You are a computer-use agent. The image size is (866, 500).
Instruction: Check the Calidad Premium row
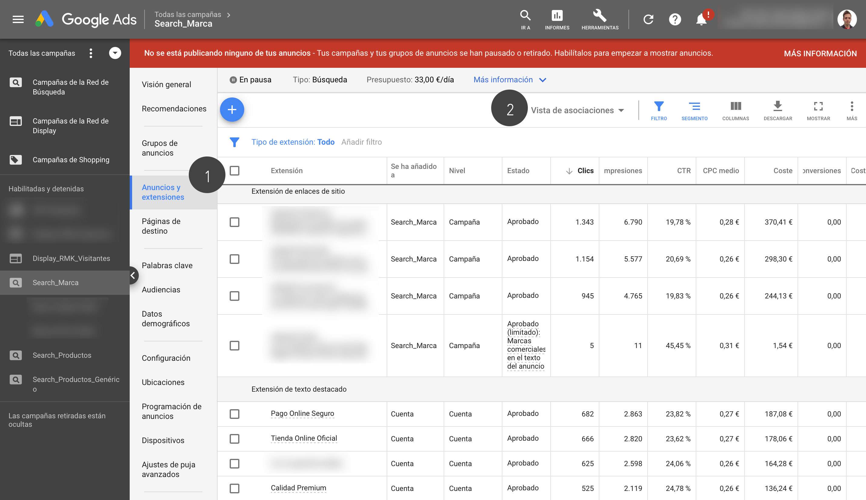click(x=234, y=489)
